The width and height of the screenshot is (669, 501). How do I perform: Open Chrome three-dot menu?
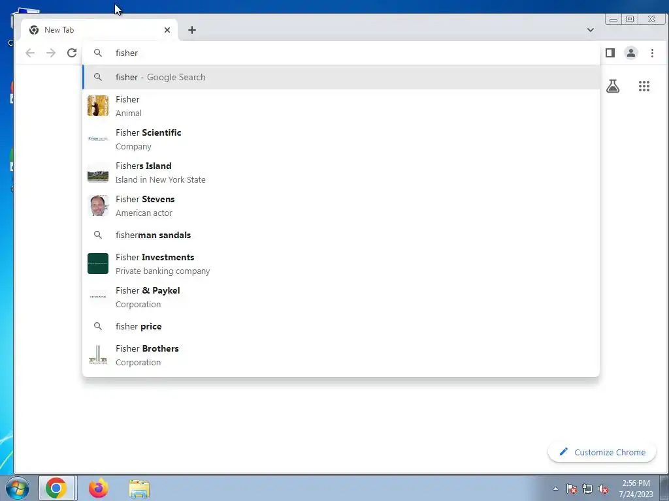click(652, 53)
